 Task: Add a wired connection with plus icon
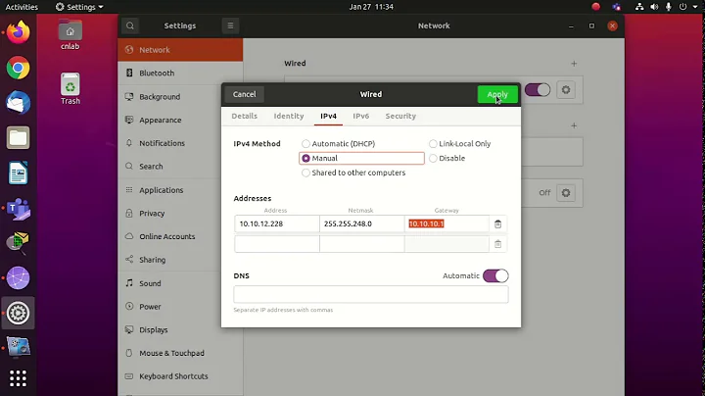[x=574, y=64]
